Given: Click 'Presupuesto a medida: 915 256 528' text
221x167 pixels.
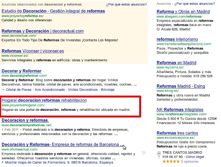Looking at the screenshot, I should coord(185,76).
